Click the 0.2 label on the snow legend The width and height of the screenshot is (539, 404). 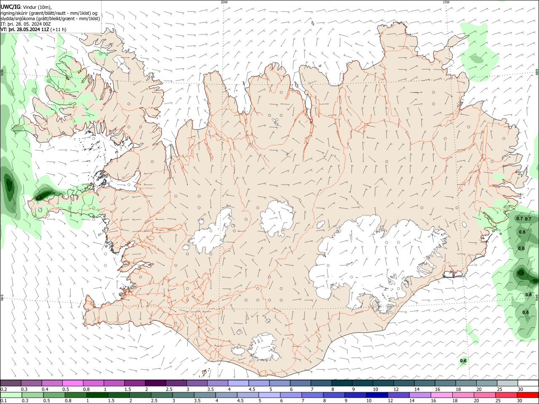pos(3,389)
